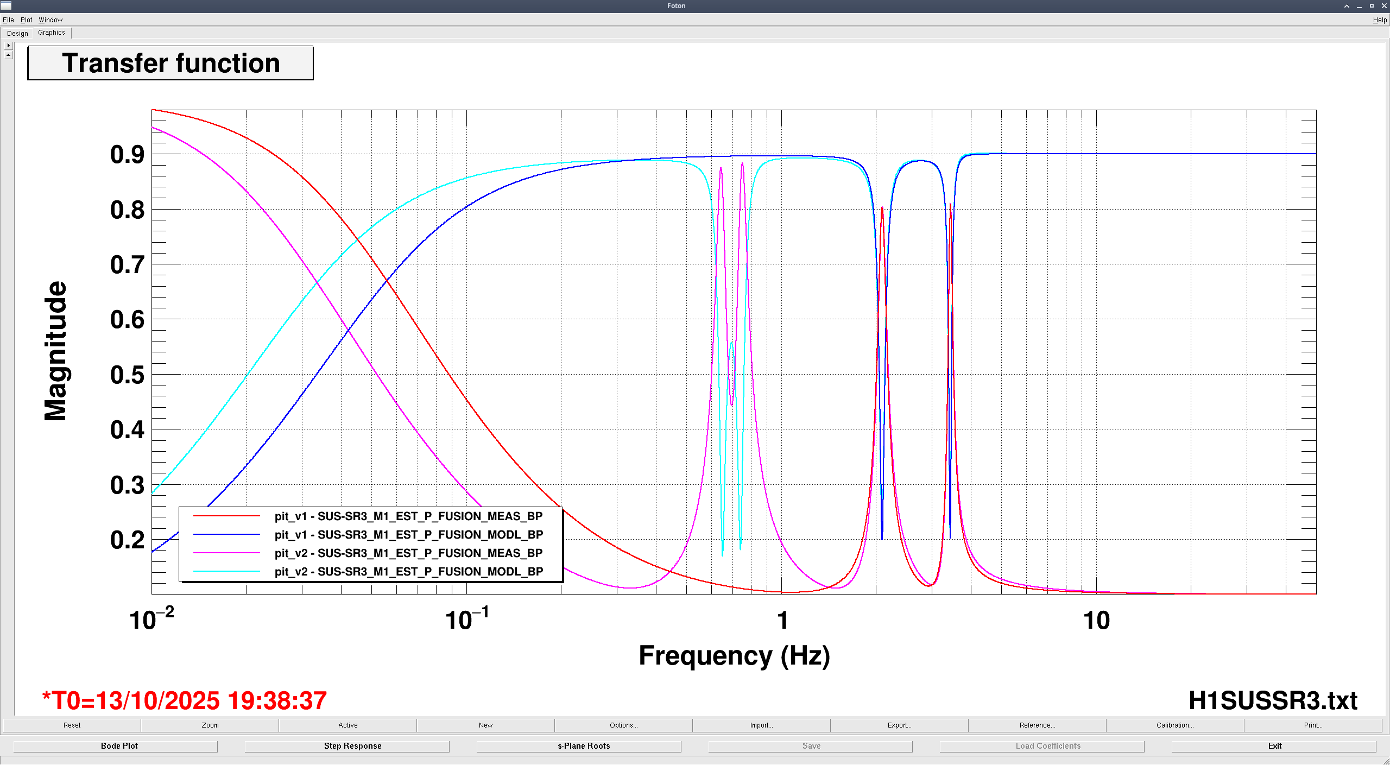Switch to the Design tab

tap(17, 33)
